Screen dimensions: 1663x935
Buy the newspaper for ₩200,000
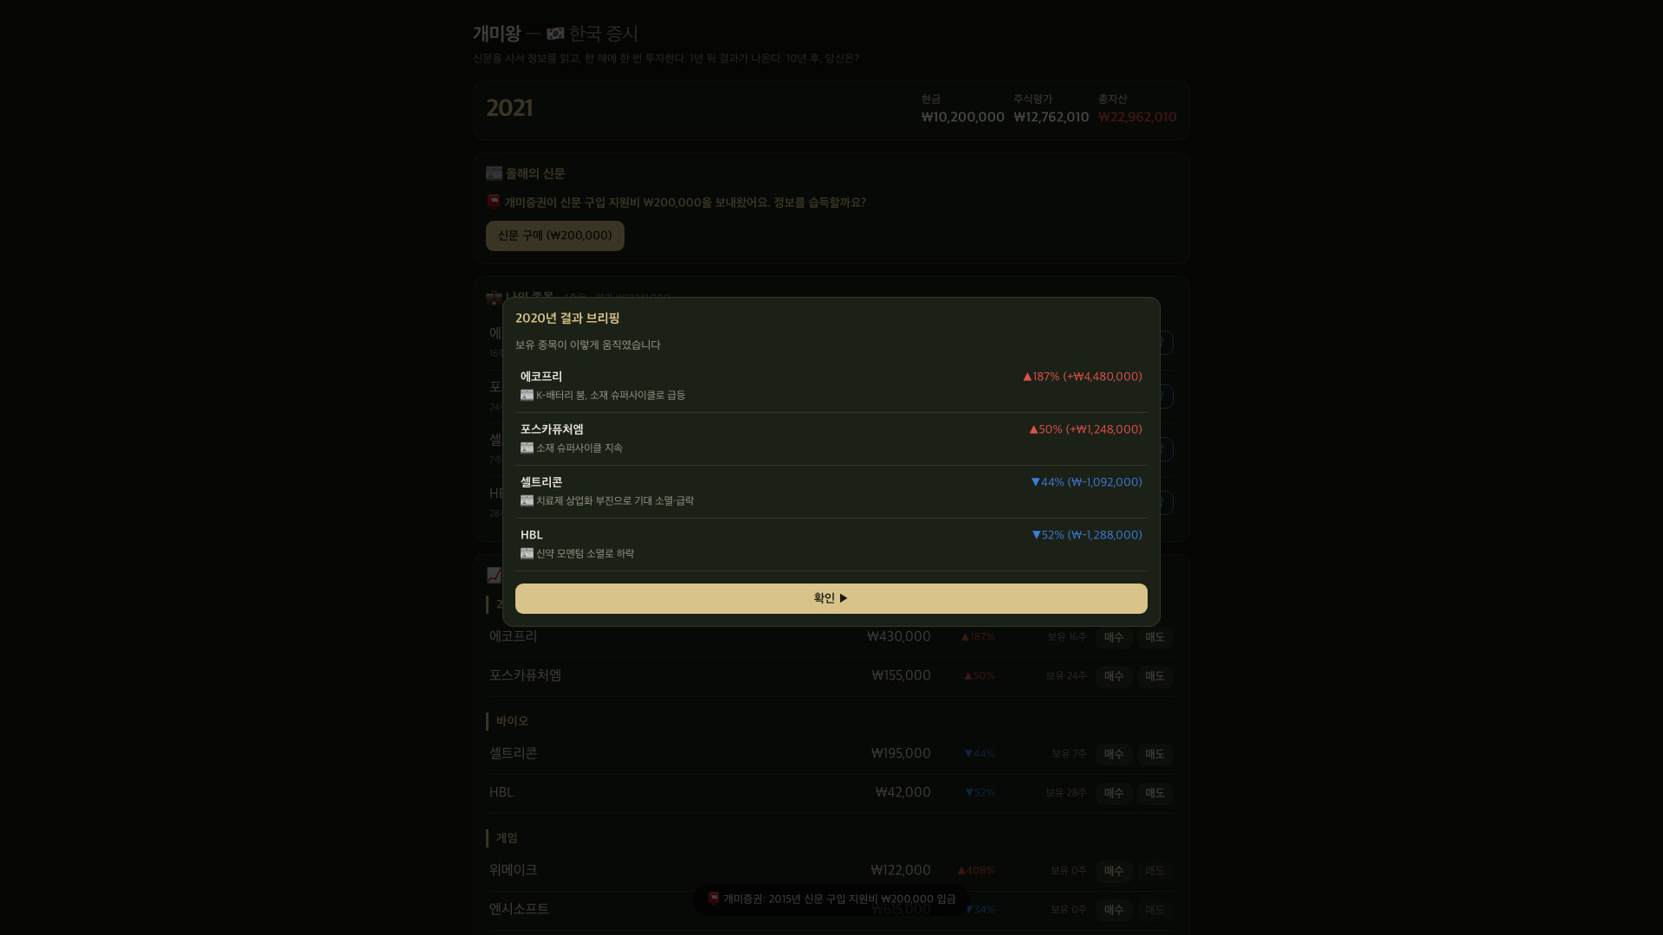555,235
